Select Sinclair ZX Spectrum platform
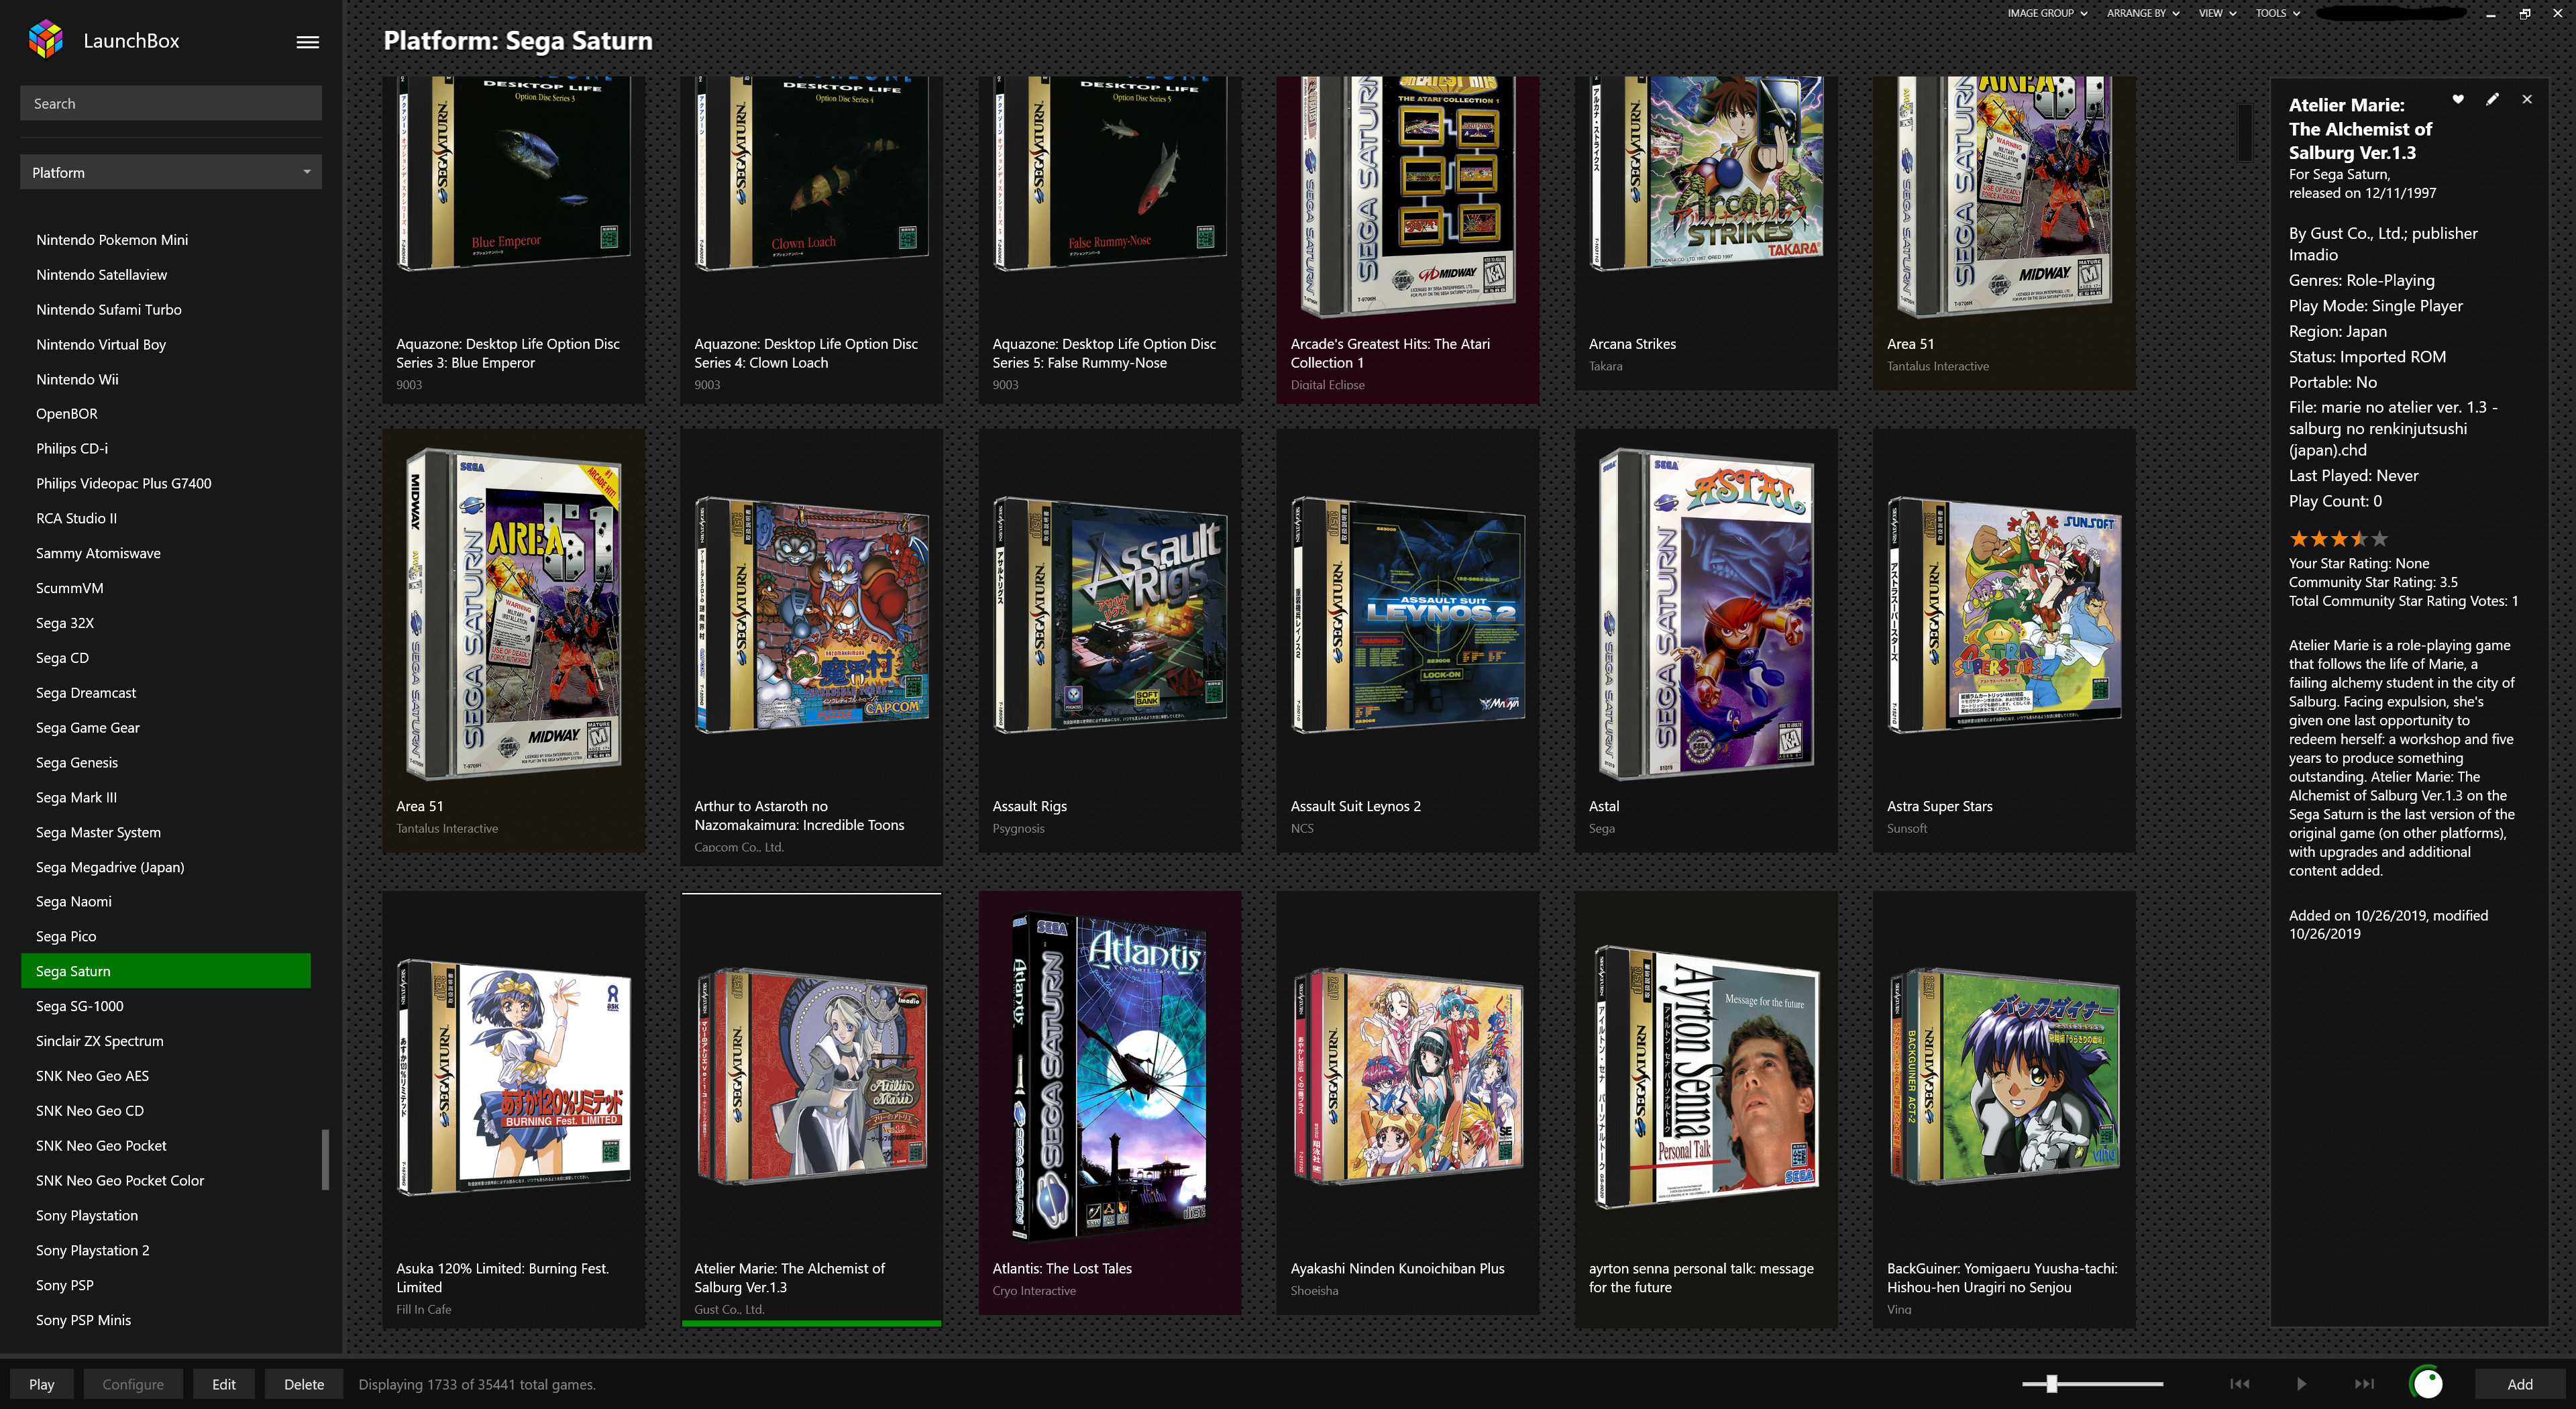Viewport: 2576px width, 1409px height. point(100,1041)
